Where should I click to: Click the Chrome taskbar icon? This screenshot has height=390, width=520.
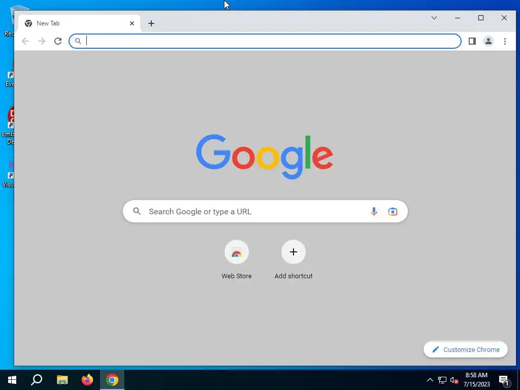112,380
